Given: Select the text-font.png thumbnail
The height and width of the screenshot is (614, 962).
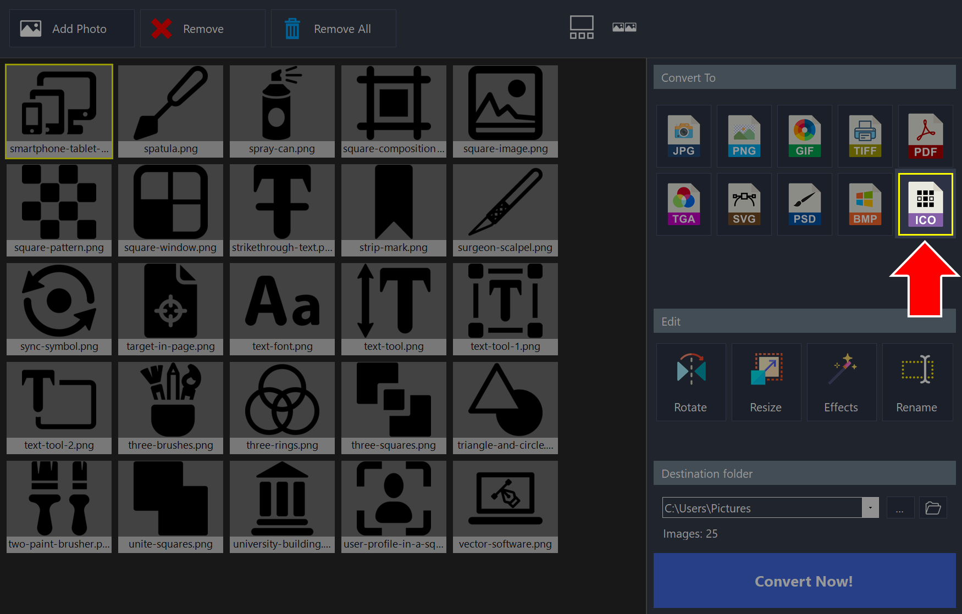Looking at the screenshot, I should point(282,309).
